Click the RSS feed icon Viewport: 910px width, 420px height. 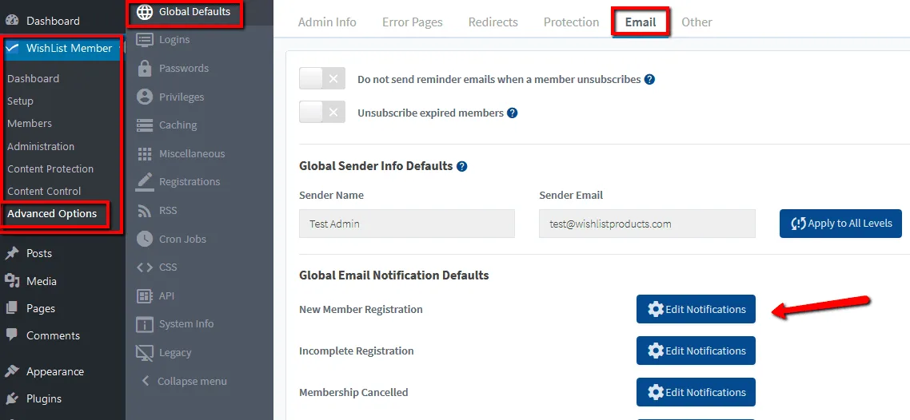tap(145, 210)
